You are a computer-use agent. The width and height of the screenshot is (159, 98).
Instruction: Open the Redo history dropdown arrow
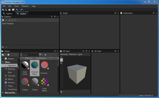click(x=24, y=10)
